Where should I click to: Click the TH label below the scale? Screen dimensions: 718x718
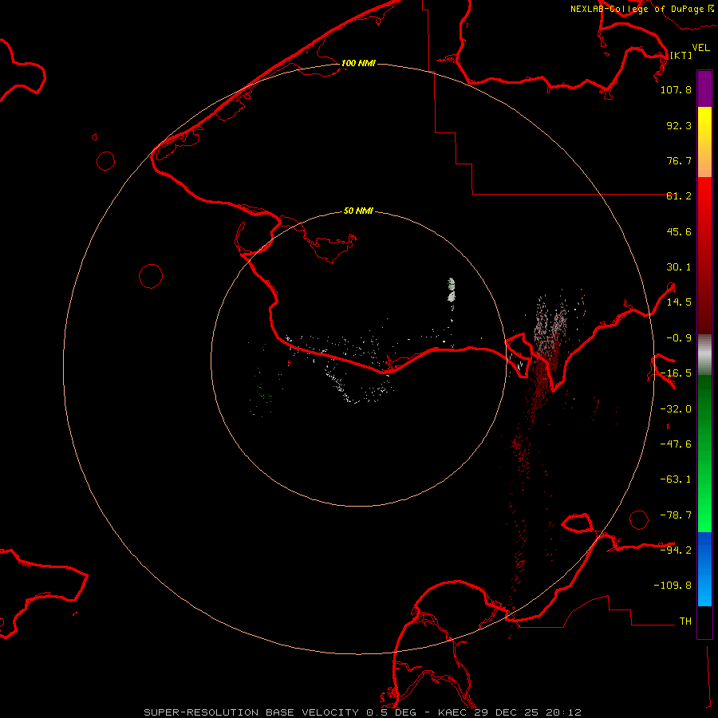click(684, 621)
